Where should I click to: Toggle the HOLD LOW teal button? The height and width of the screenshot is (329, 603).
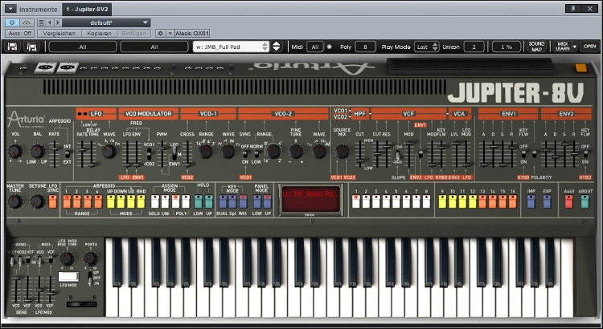[198, 201]
